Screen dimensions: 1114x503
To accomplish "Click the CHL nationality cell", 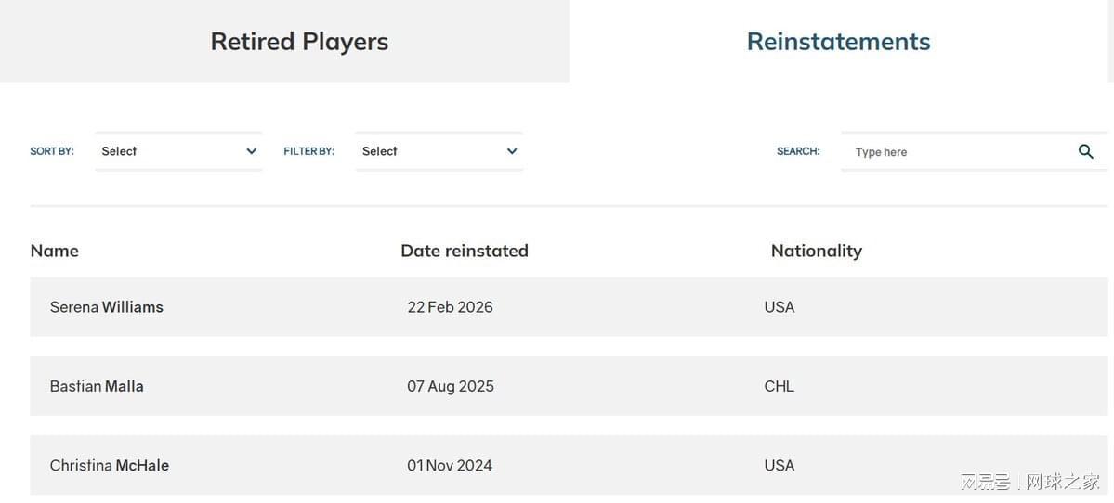I will click(780, 386).
